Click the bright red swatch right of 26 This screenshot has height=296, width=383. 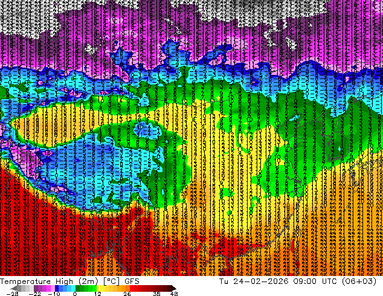pyautogui.click(x=132, y=288)
